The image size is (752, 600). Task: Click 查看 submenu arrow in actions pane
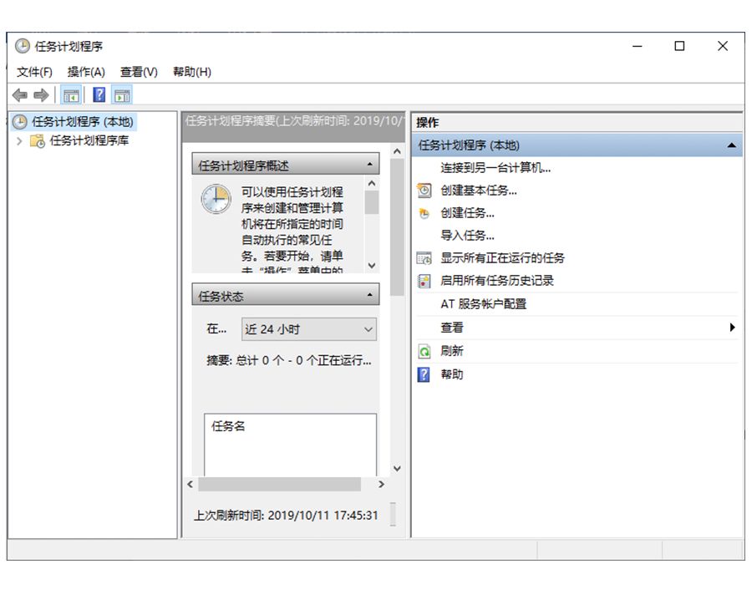tap(733, 327)
